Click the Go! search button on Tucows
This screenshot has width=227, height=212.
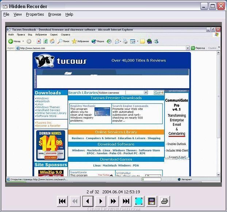pos(159,93)
